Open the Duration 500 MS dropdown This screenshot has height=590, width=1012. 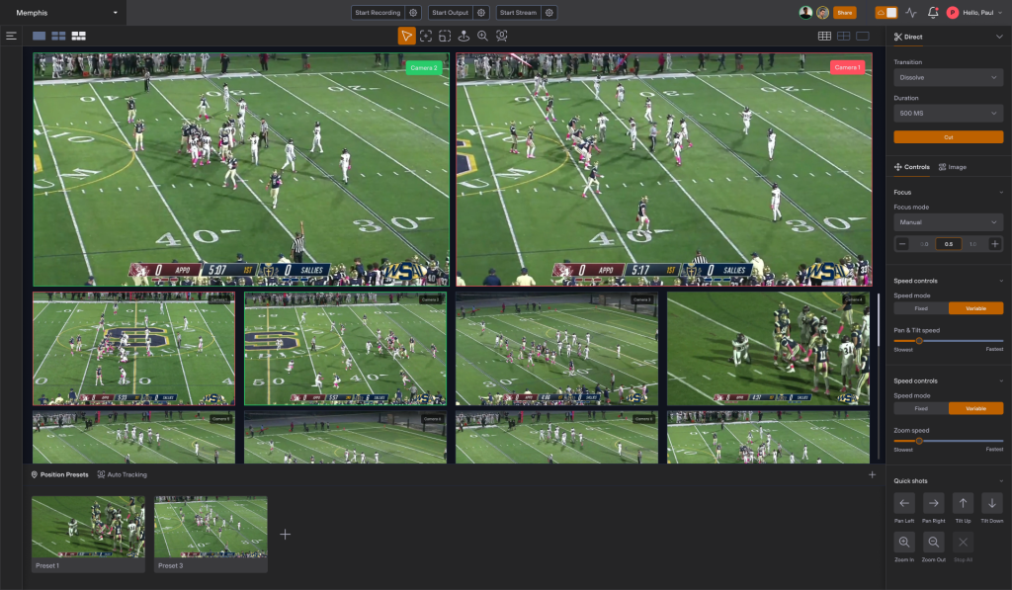pos(948,113)
